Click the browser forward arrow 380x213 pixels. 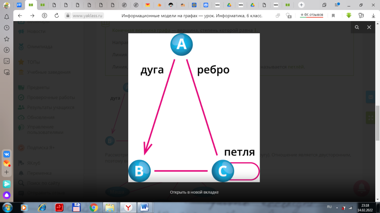[32, 15]
